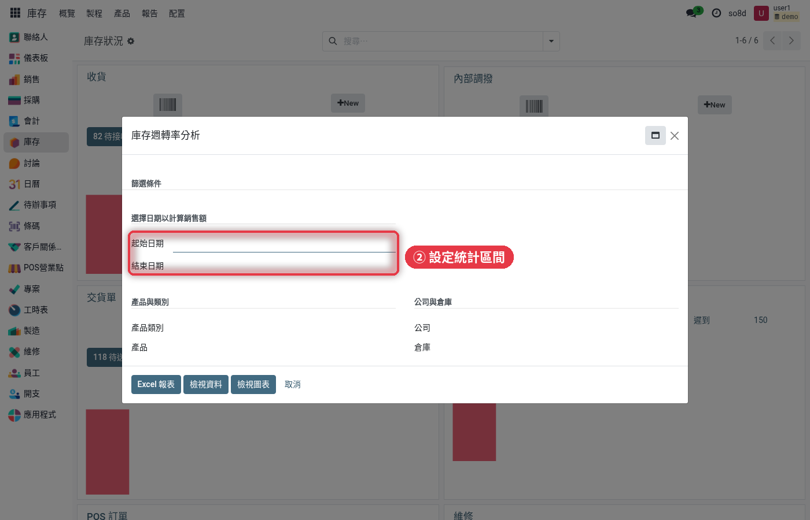
Task: Open the chat messages icon
Action: (691, 13)
